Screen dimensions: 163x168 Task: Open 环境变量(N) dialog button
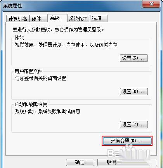tap(127, 141)
